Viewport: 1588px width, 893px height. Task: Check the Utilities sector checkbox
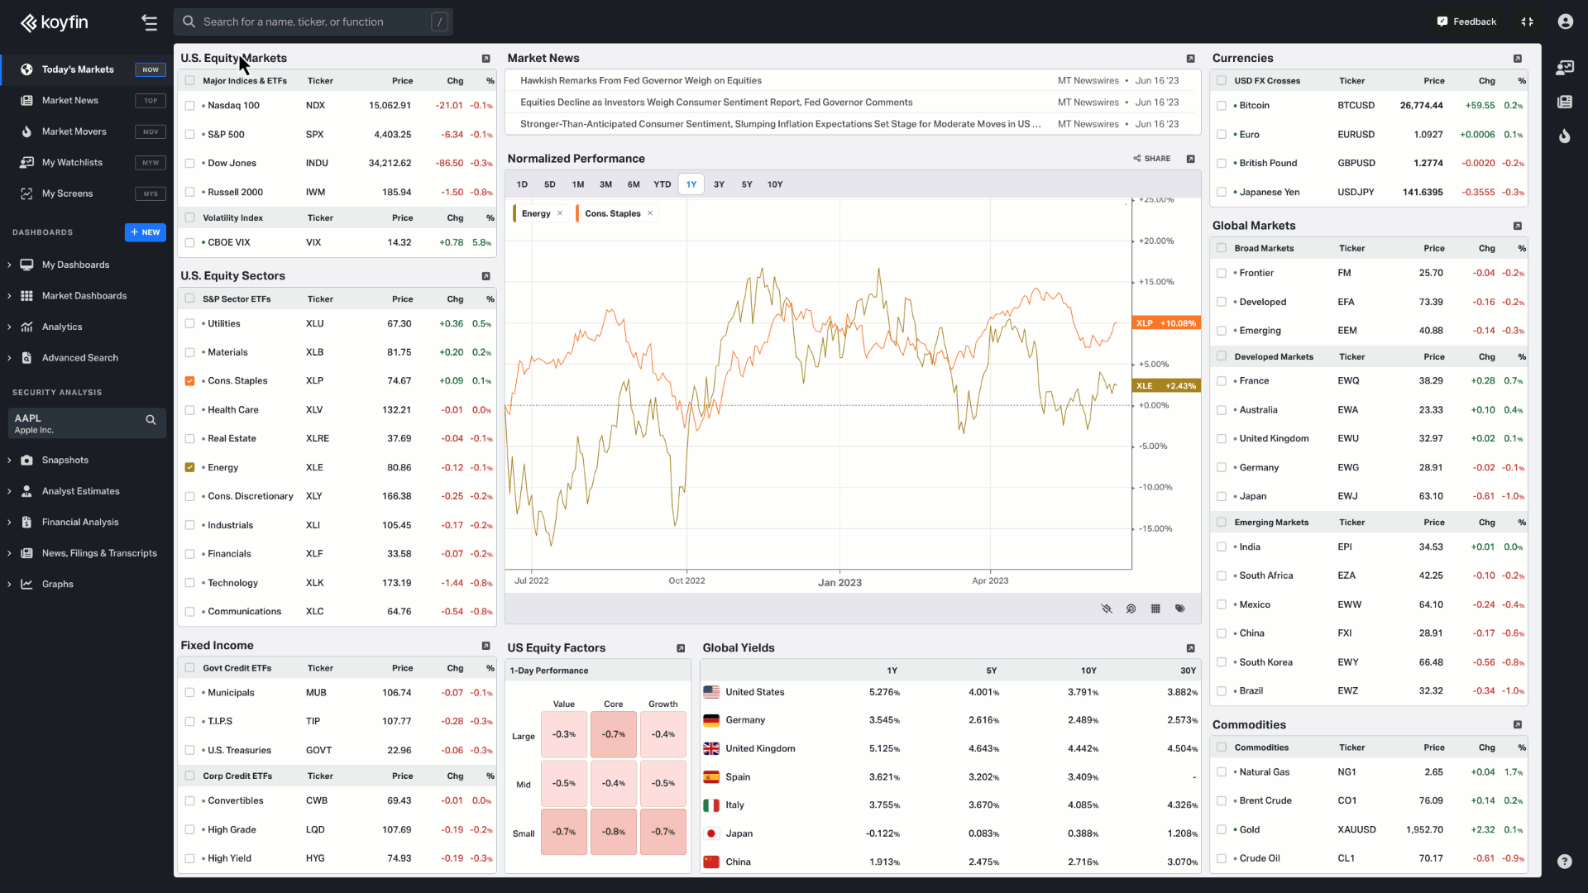click(190, 324)
